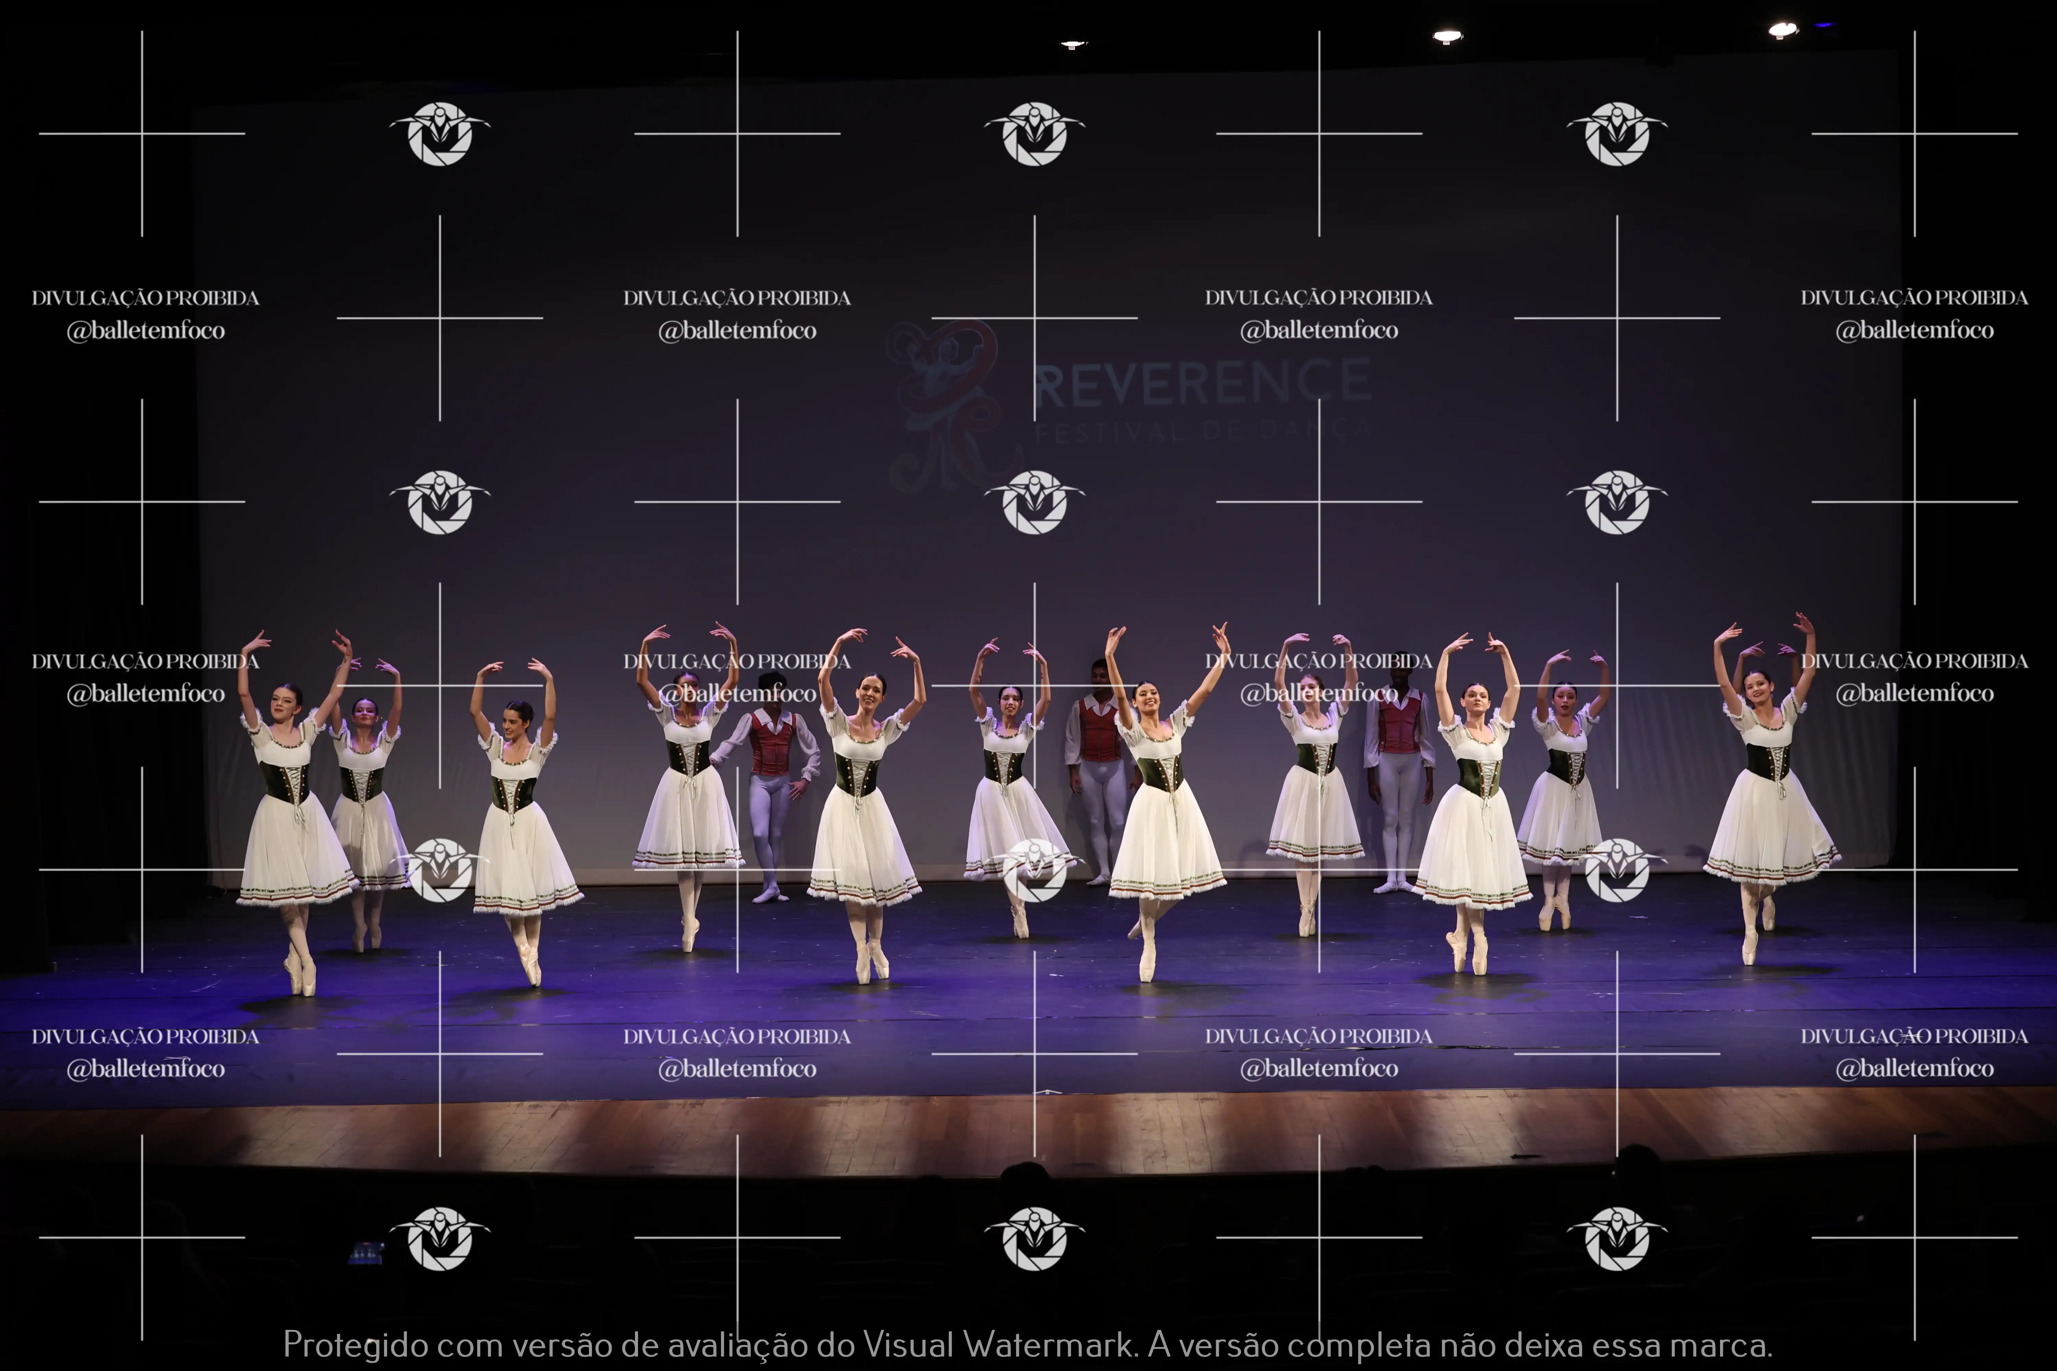Click the crosshair watermark in the top-left corner

tap(142, 134)
